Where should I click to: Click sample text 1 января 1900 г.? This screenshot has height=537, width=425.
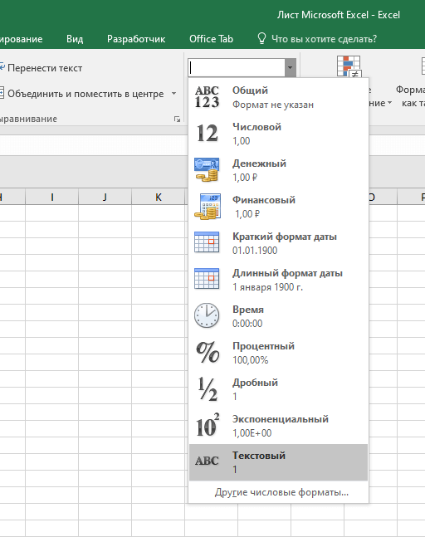click(x=268, y=287)
